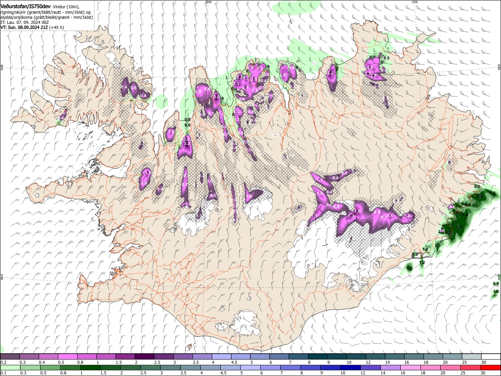Pick the 2.5 swatch in the bottom legend row

[x=150, y=367]
